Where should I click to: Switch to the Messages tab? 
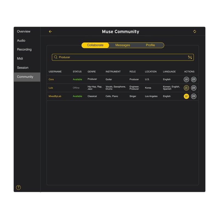point(123,45)
